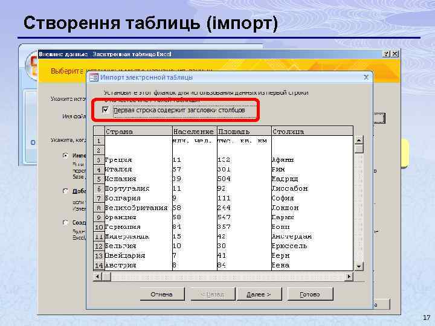Select the Добавить radio button in background window
Viewport: 435px width, 326px height.
point(65,191)
